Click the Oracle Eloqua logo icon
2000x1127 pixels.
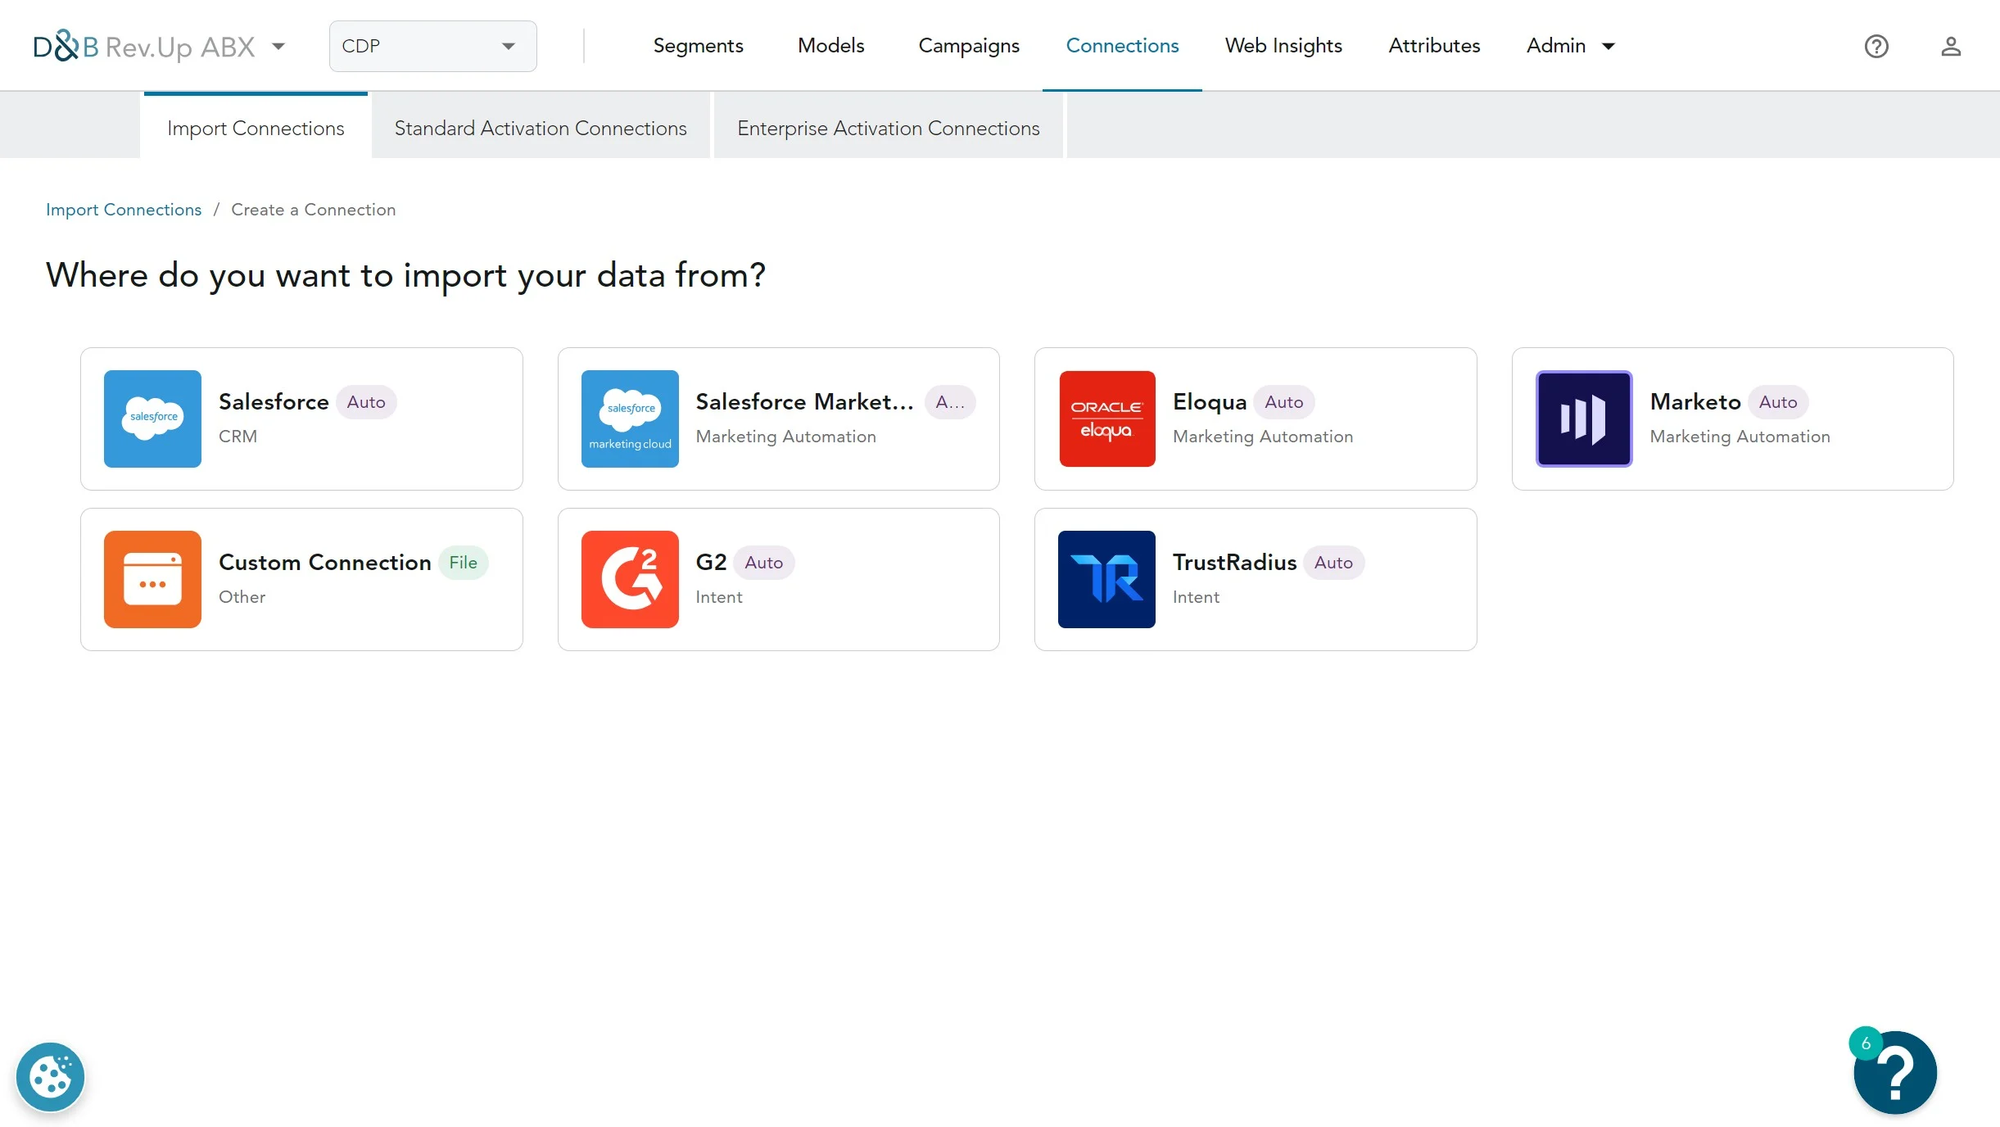1106,419
